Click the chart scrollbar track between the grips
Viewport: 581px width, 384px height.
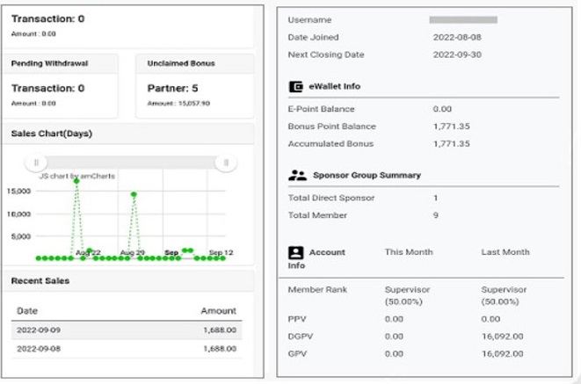coord(132,163)
